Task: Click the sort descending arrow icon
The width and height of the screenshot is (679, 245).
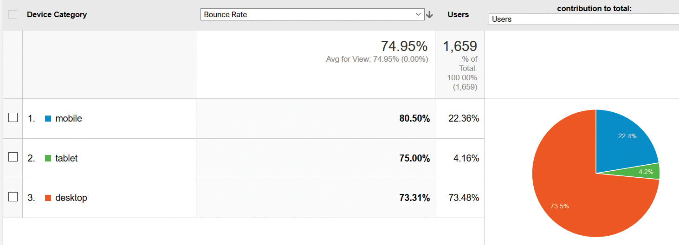Action: tap(430, 14)
